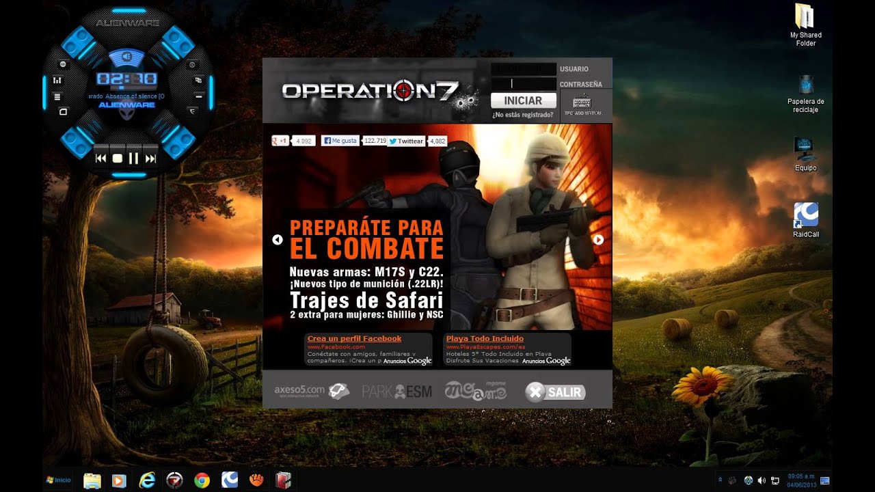The height and width of the screenshot is (492, 875).
Task: Open media player icon on the taskbar
Action: point(120,480)
